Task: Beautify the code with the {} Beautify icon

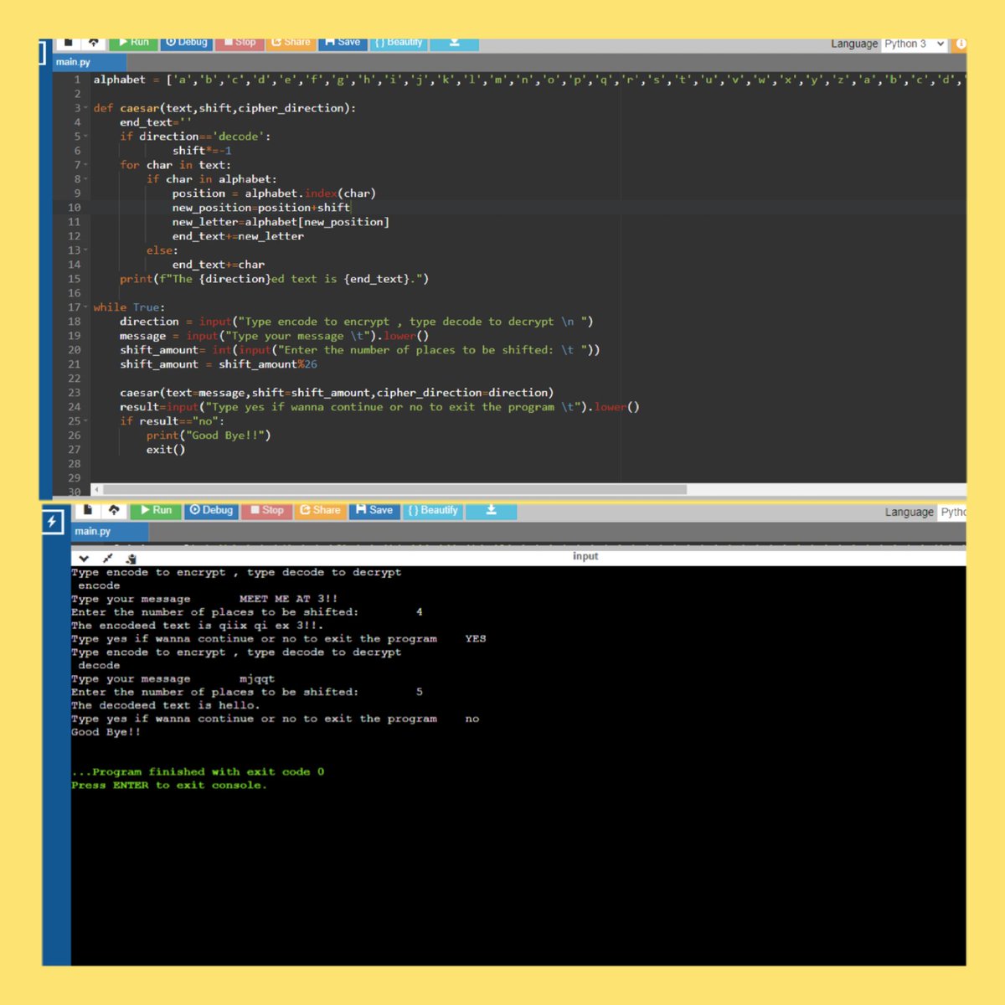Action: click(399, 42)
